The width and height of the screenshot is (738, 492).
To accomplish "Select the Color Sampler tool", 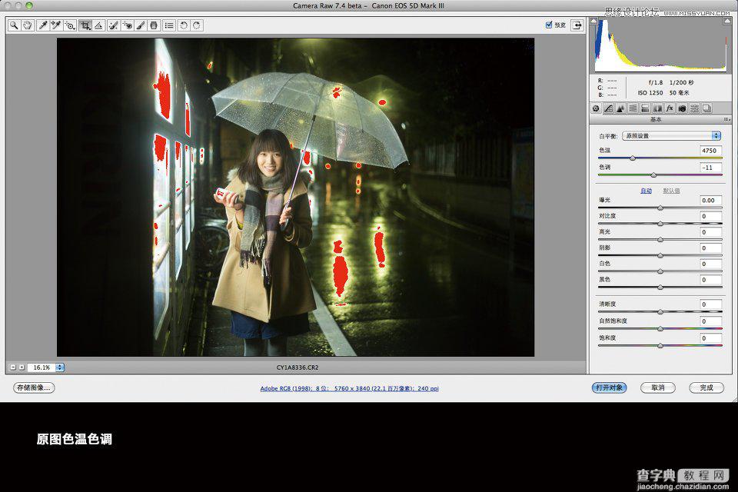I will [56, 25].
